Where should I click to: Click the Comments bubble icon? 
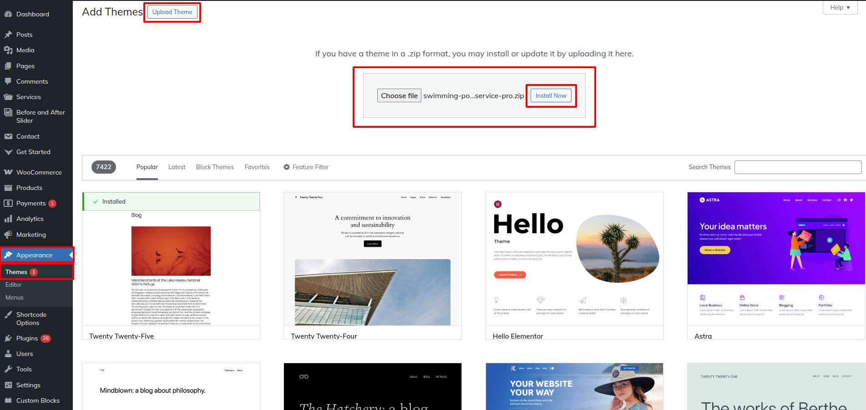(x=8, y=81)
